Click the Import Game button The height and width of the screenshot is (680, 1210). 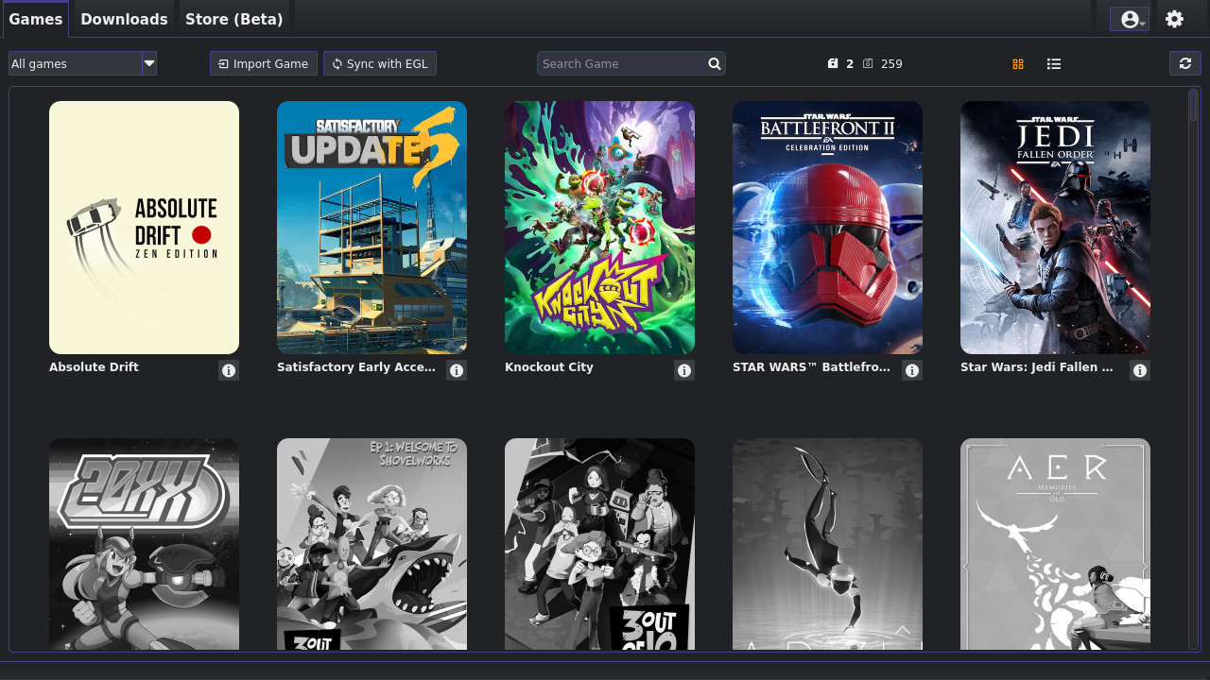pyautogui.click(x=264, y=63)
